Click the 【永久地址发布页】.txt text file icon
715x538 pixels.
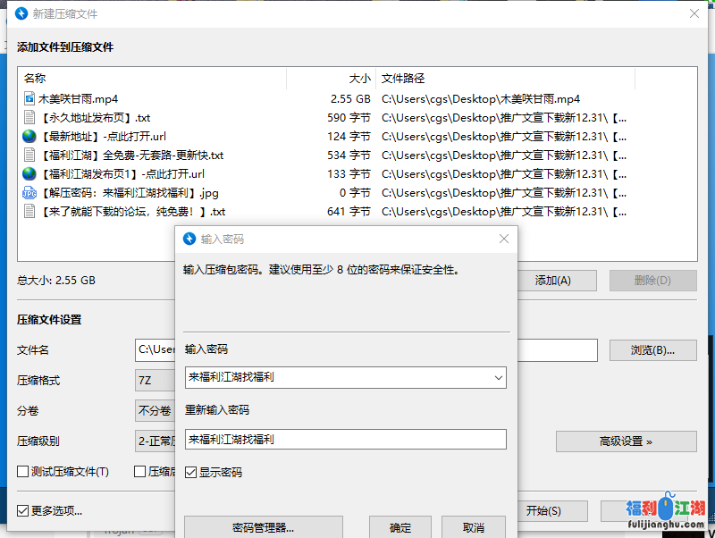[x=29, y=118]
